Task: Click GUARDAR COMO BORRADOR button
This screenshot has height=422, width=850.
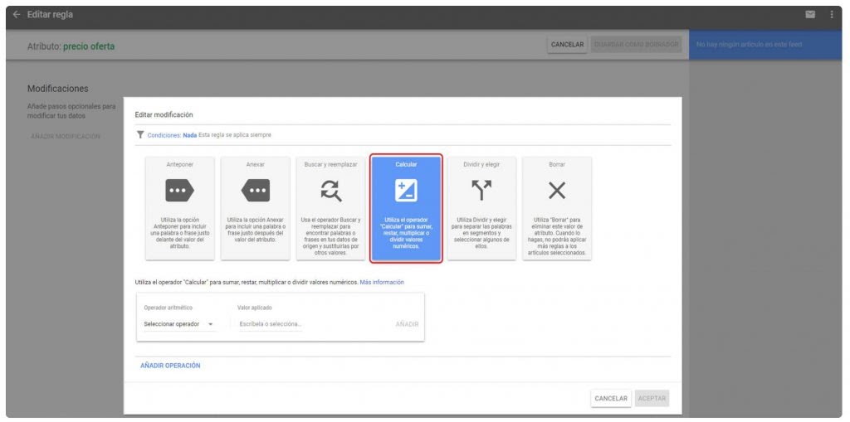Action: 637,45
